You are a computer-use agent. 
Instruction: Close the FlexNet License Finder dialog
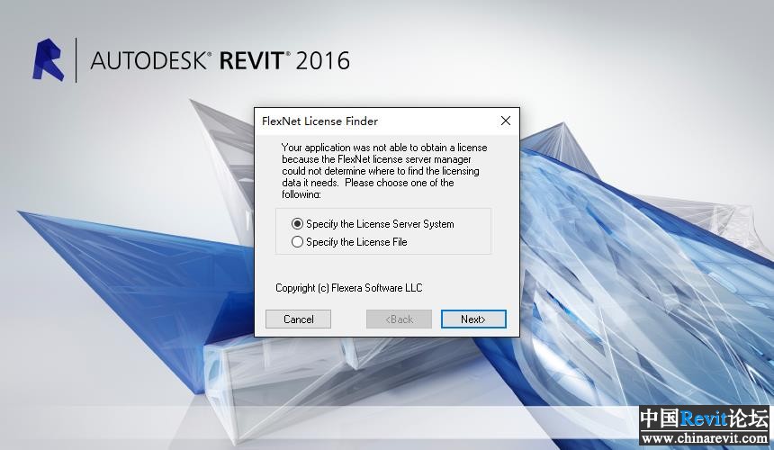(x=506, y=121)
